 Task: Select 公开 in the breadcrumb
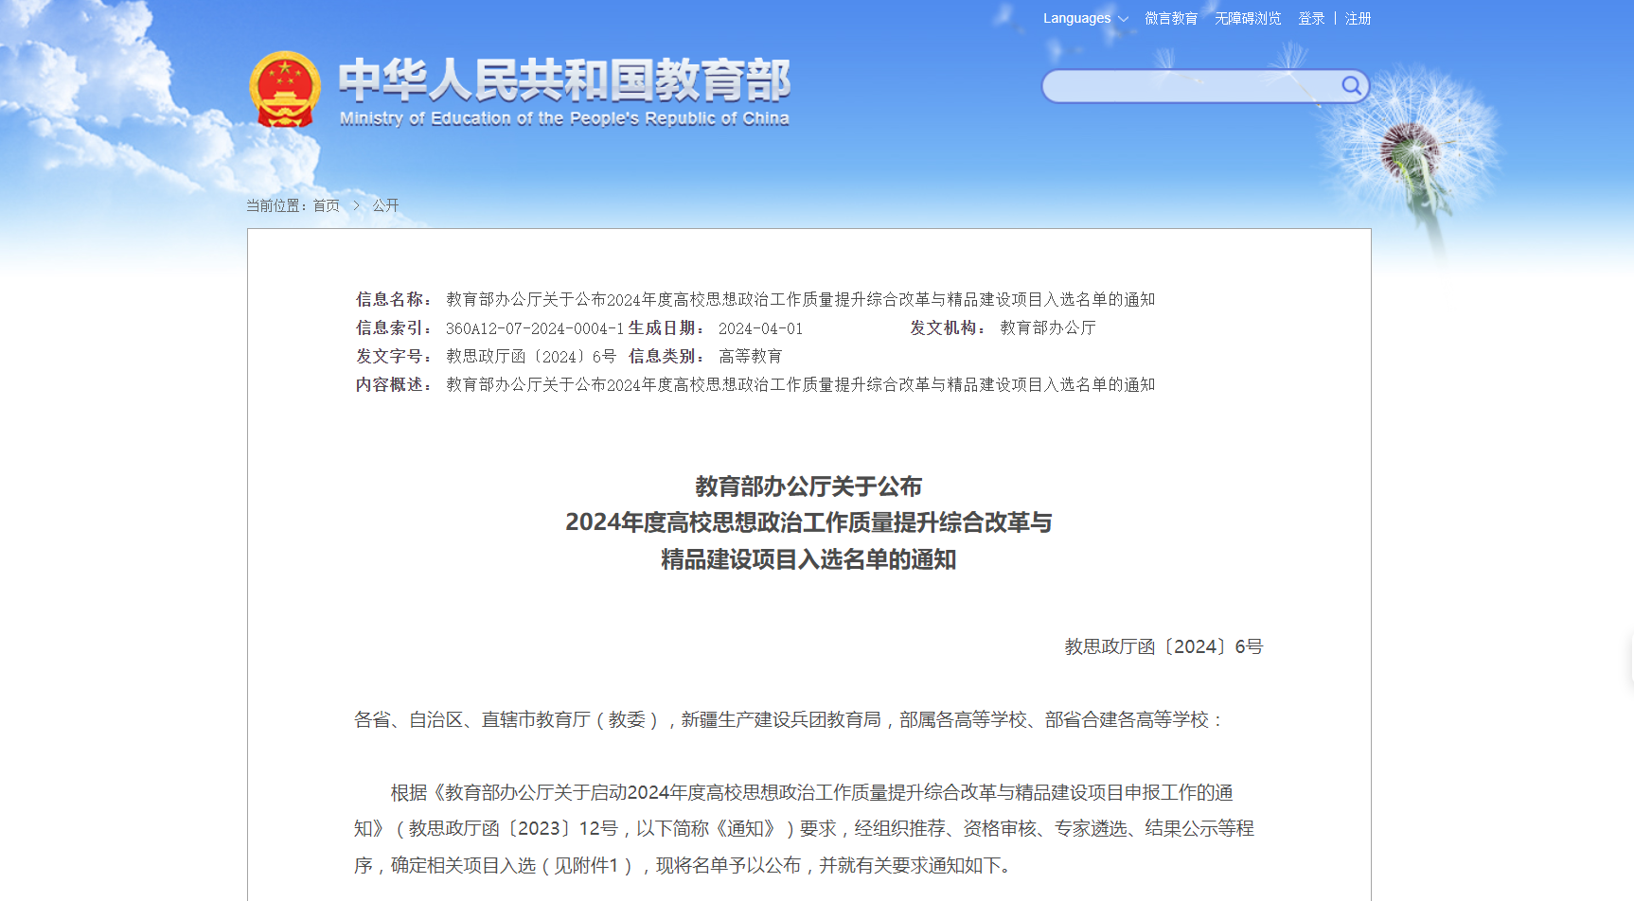(x=385, y=205)
